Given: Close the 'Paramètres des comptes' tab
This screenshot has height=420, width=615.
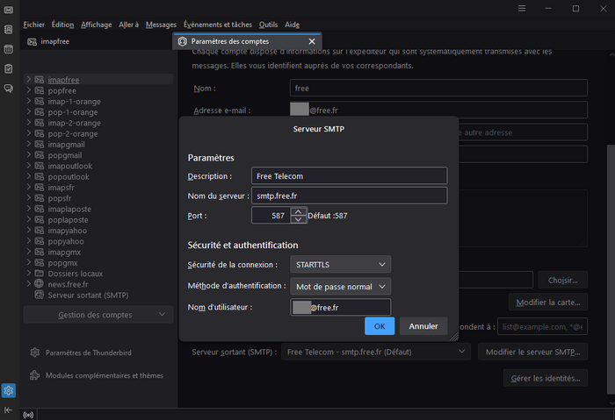Looking at the screenshot, I should pyautogui.click(x=311, y=41).
